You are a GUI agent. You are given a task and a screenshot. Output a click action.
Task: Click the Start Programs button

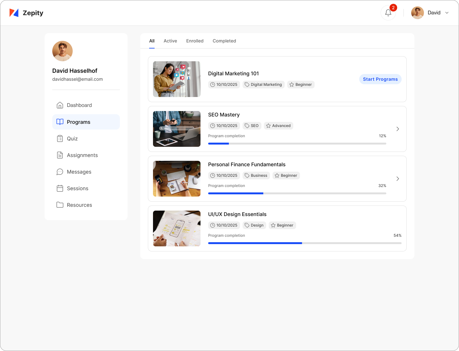pyautogui.click(x=380, y=79)
